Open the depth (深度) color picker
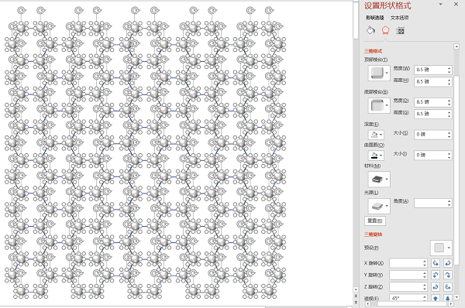The width and height of the screenshot is (465, 308). [x=376, y=135]
